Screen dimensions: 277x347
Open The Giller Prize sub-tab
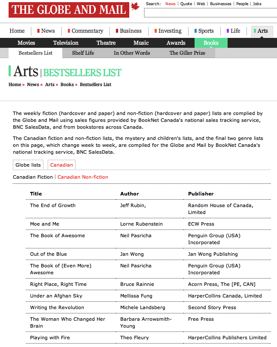point(187,53)
